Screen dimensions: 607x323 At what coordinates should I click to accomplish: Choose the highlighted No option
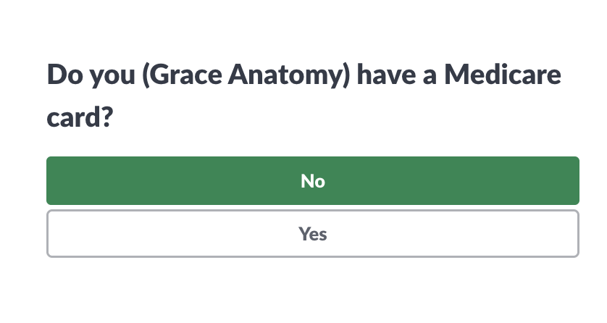(x=312, y=181)
